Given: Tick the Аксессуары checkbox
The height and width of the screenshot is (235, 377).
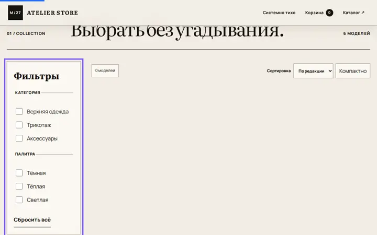Looking at the screenshot, I should coord(19,138).
